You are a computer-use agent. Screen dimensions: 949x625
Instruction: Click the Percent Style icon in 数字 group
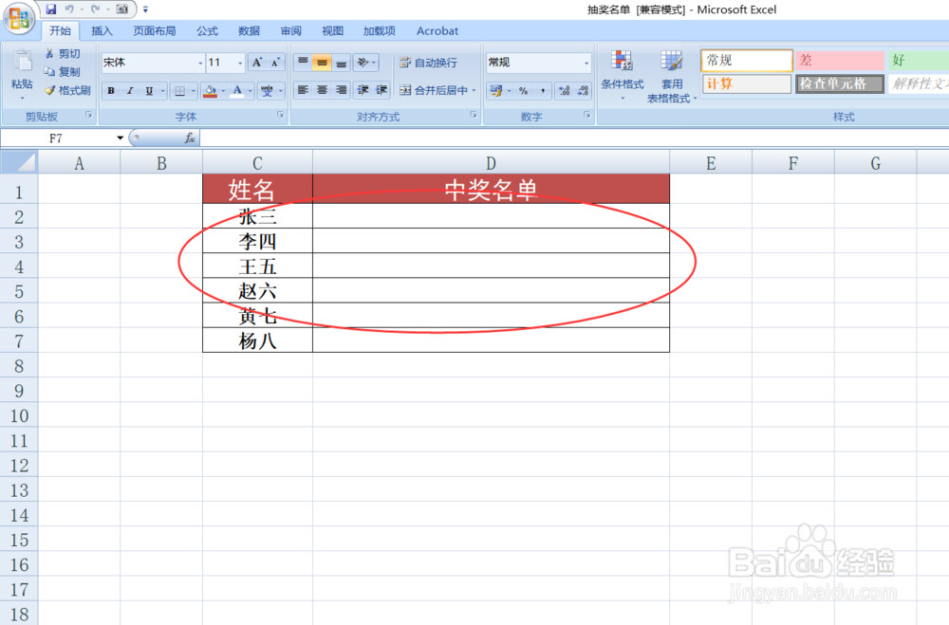(x=523, y=91)
